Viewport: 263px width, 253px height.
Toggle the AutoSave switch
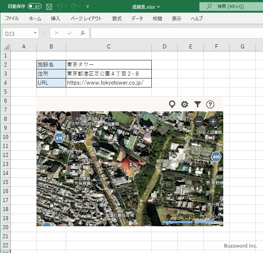coord(35,7)
